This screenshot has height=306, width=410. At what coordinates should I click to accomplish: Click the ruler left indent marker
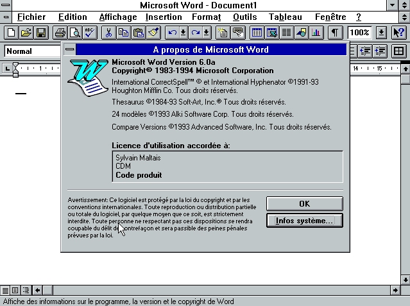15,74
